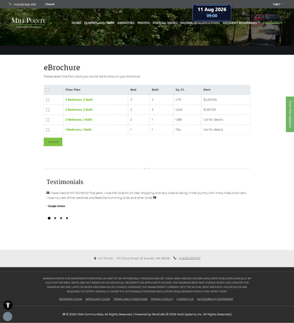Open the Login dropdown
The width and height of the screenshot is (294, 323).
pyautogui.click(x=277, y=4)
